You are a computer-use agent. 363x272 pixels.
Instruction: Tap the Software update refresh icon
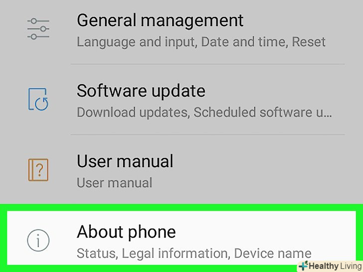38,99
